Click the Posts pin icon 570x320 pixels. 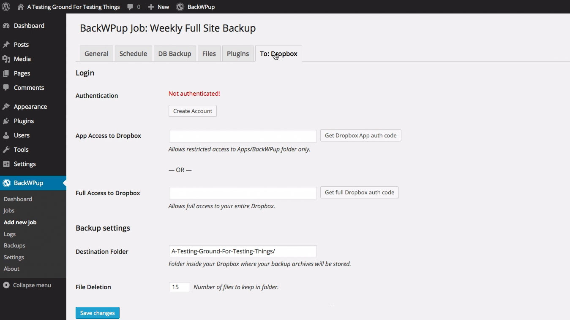pyautogui.click(x=6, y=45)
